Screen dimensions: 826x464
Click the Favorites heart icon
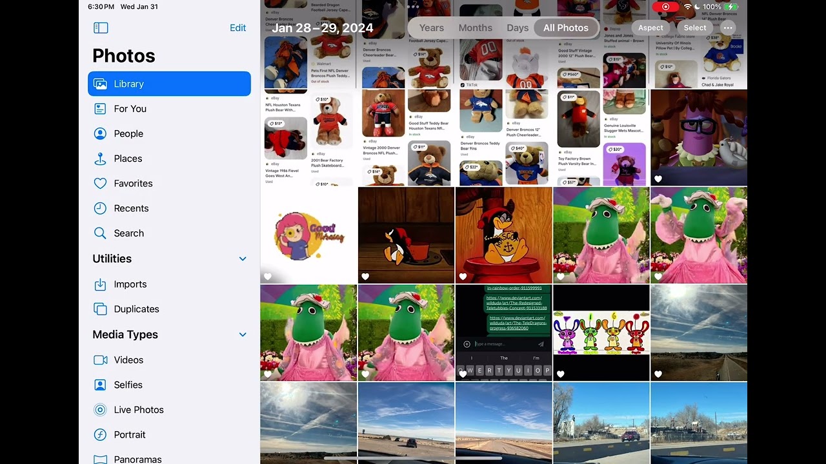tap(100, 184)
